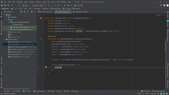The width and height of the screenshot is (169, 95).
Task: Open the Logcat tool window button
Action: (75, 91)
